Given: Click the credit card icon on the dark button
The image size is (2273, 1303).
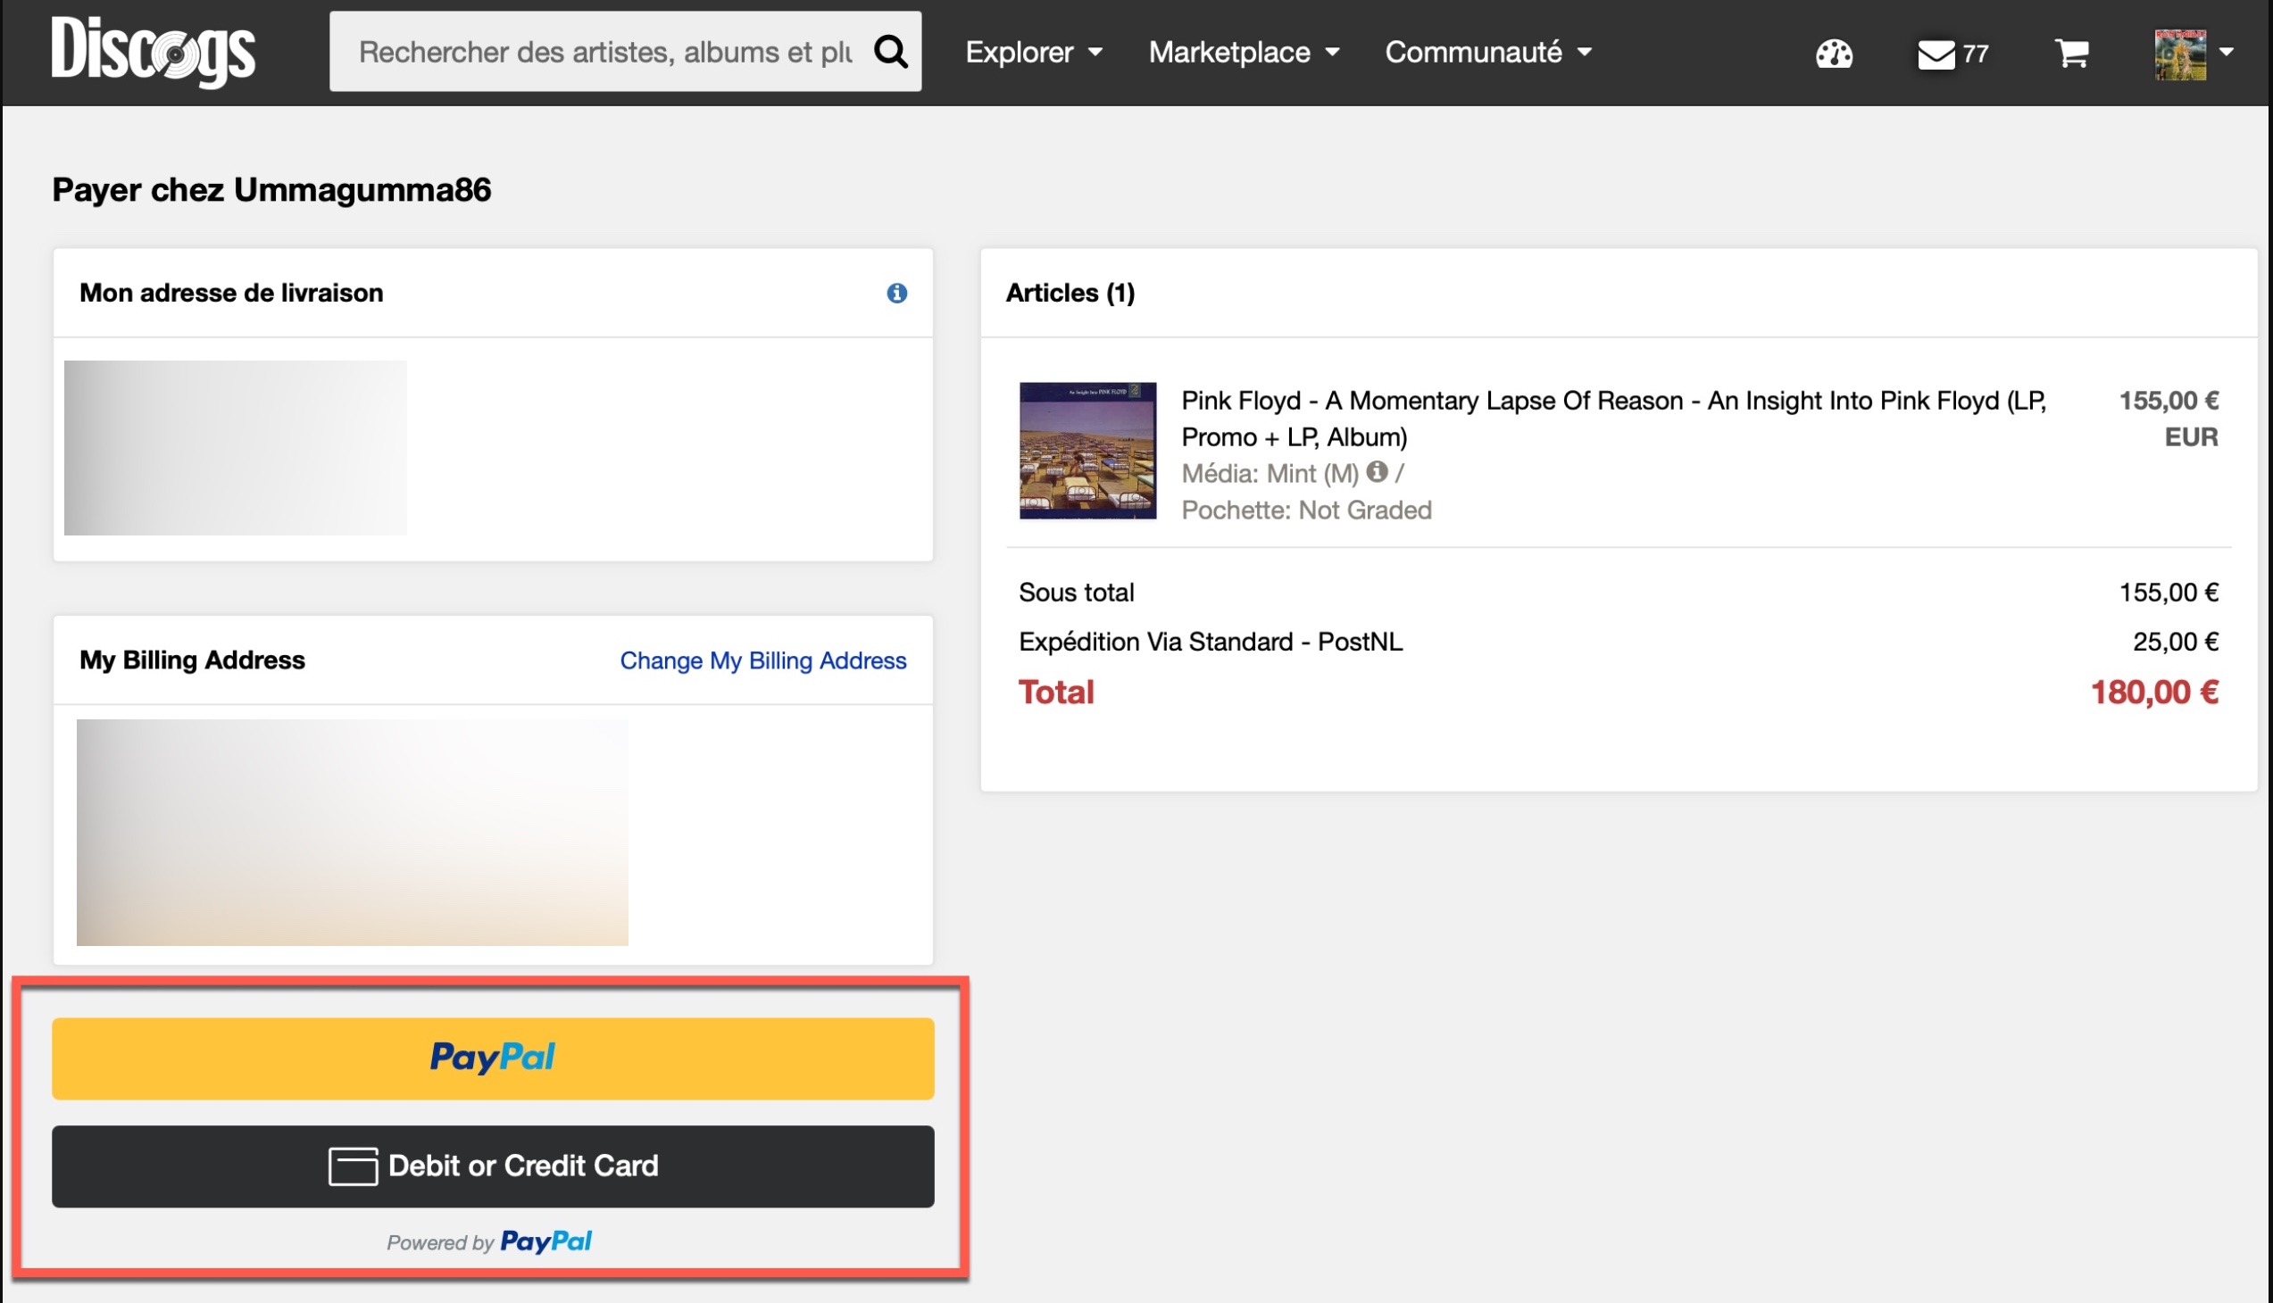Looking at the screenshot, I should (x=353, y=1166).
